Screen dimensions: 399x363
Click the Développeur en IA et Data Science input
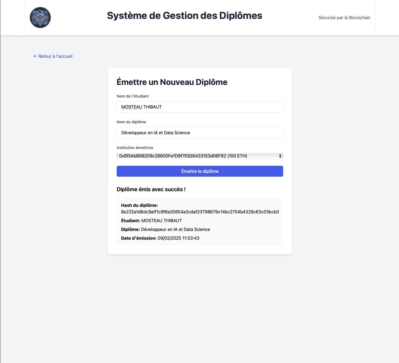200,133
